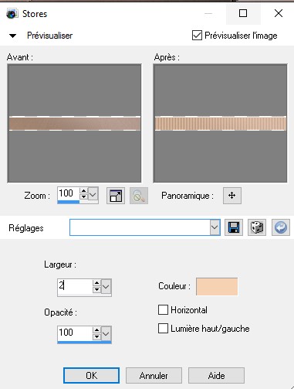Open the Zoom value dropdown arrow

(x=93, y=194)
